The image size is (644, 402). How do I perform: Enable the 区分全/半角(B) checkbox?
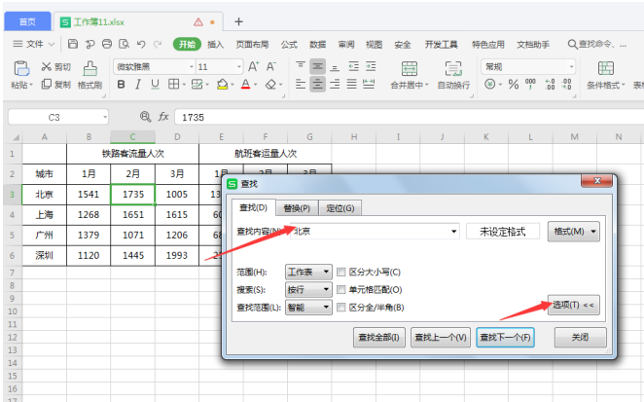click(340, 307)
